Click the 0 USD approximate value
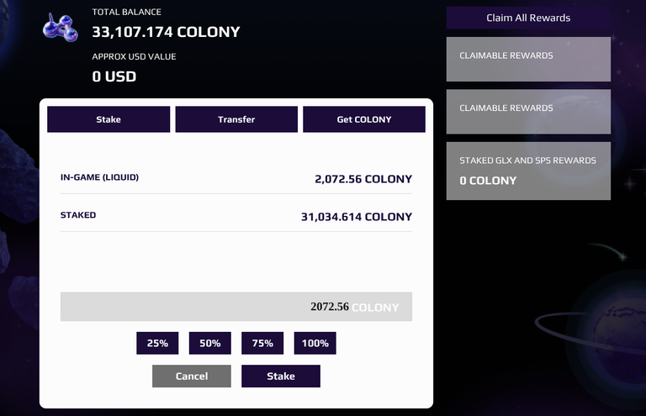646x416 pixels. 114,76
